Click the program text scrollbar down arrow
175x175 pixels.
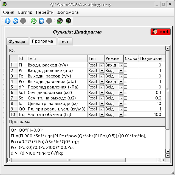(x=168, y=155)
